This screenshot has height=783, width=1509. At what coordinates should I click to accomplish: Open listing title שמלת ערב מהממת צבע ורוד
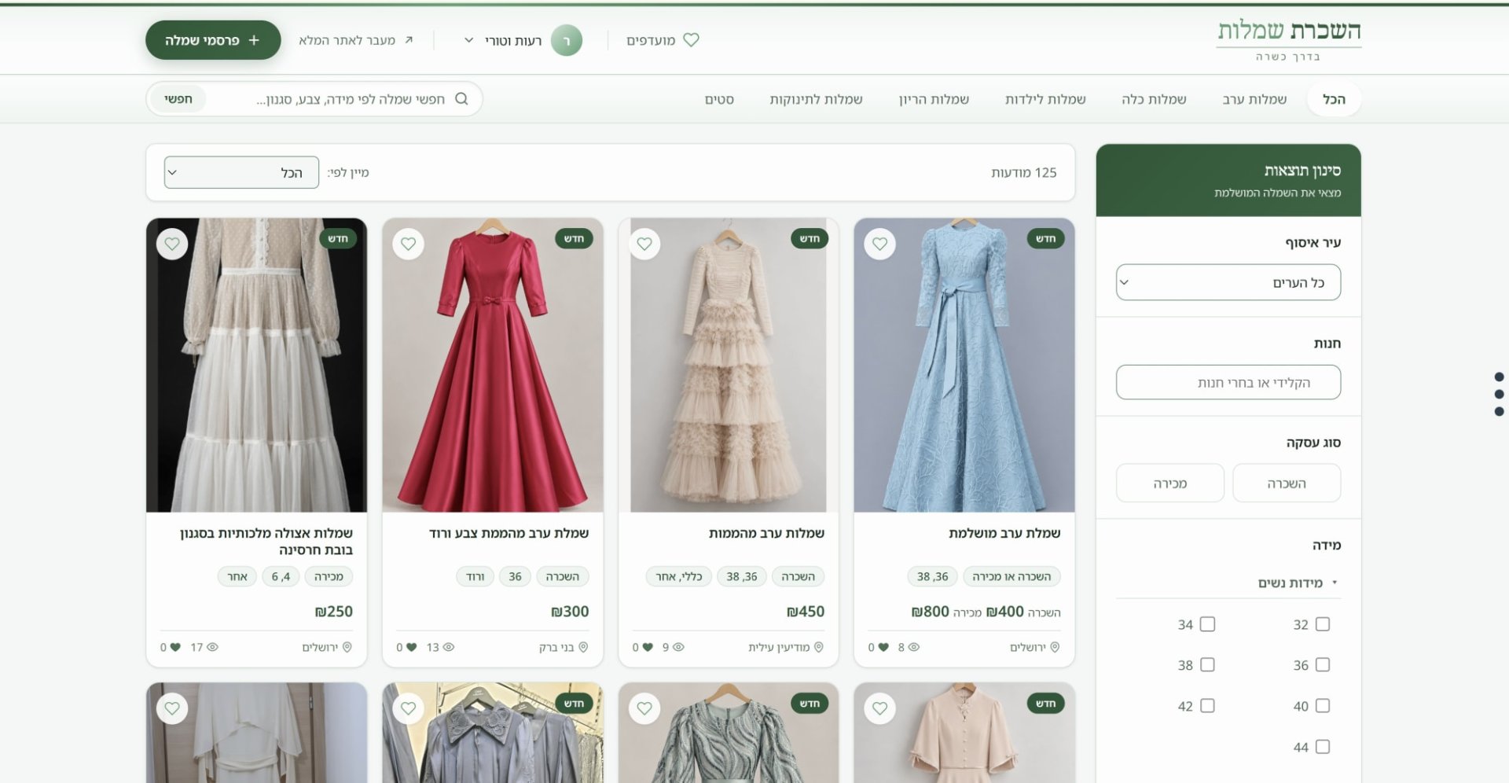coord(509,533)
